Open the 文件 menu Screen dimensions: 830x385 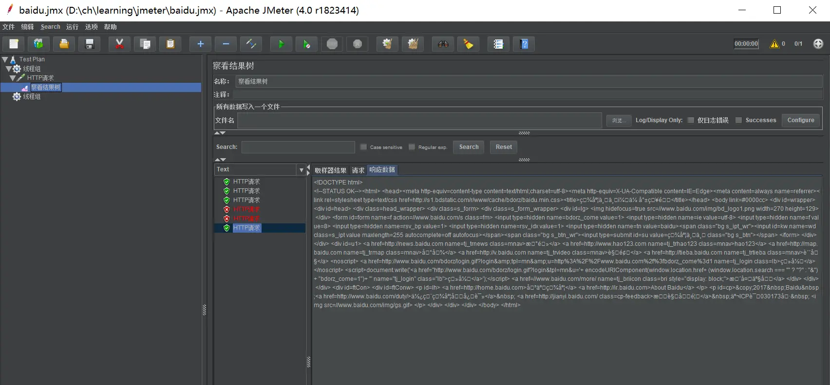point(8,27)
